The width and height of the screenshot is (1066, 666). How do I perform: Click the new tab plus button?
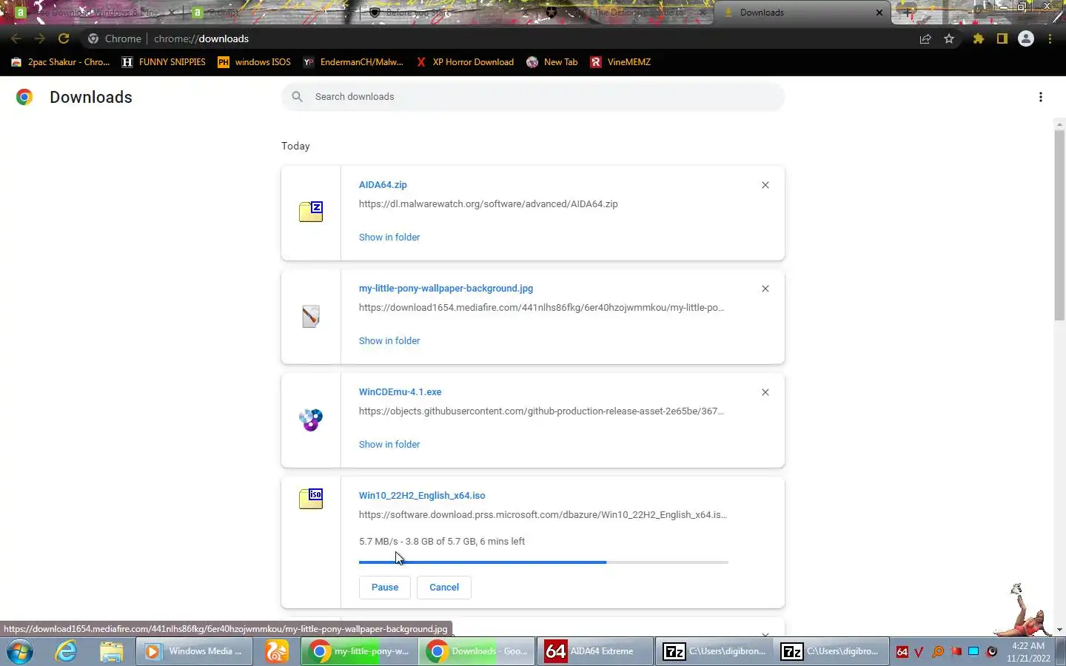[908, 12]
